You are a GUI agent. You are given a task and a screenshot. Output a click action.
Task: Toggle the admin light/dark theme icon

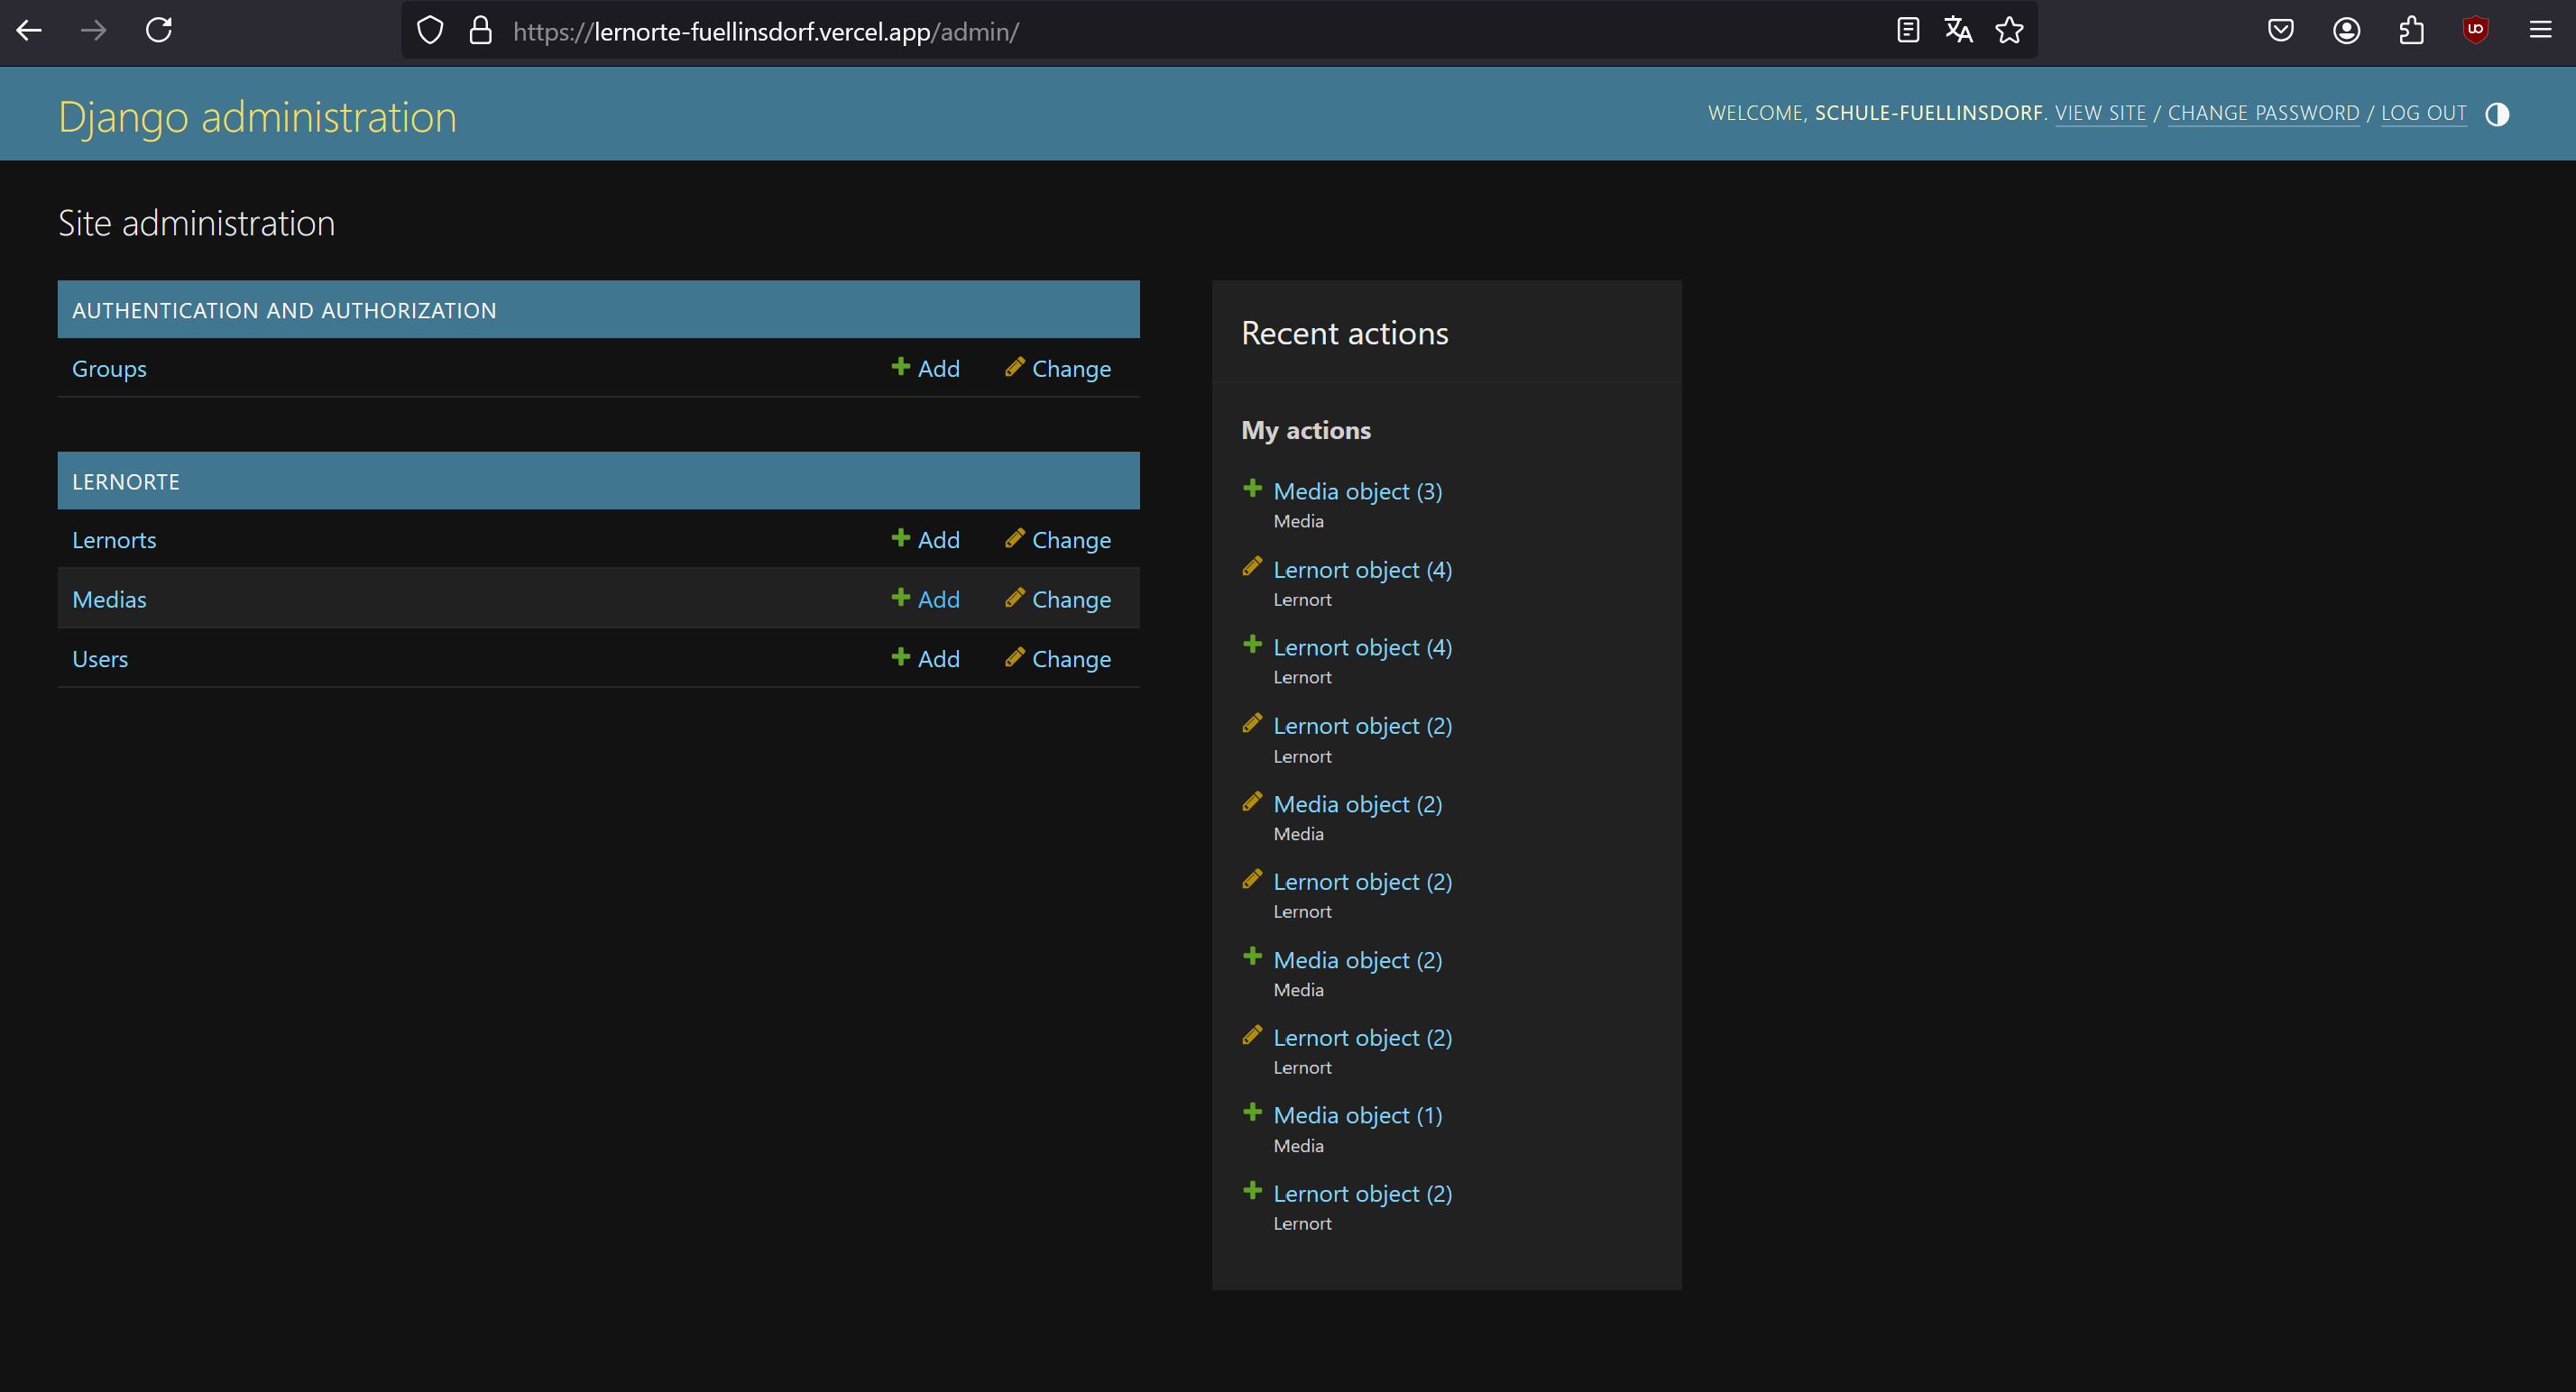tap(2496, 114)
